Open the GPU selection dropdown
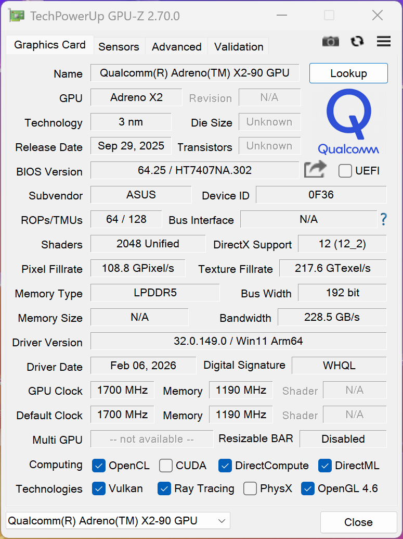403x539 pixels. (118, 521)
